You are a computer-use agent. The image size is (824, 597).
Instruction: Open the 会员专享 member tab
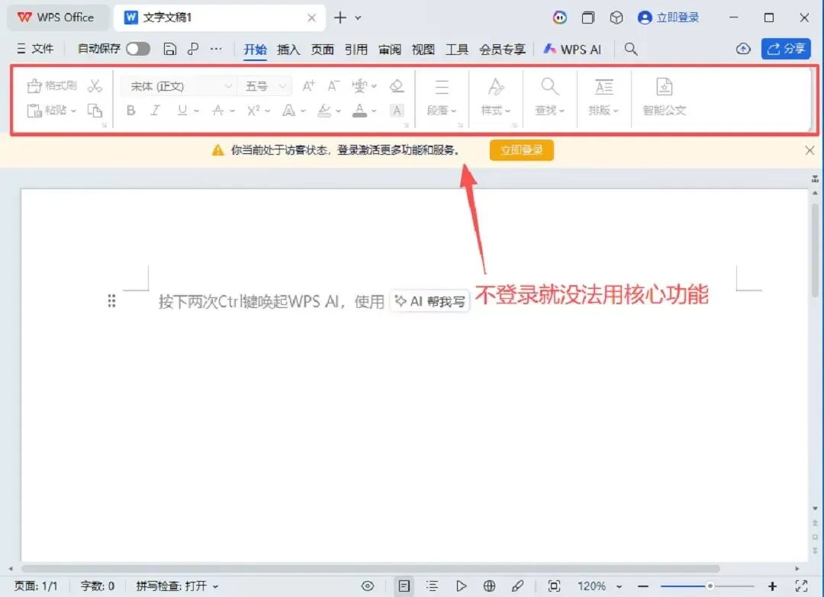502,50
